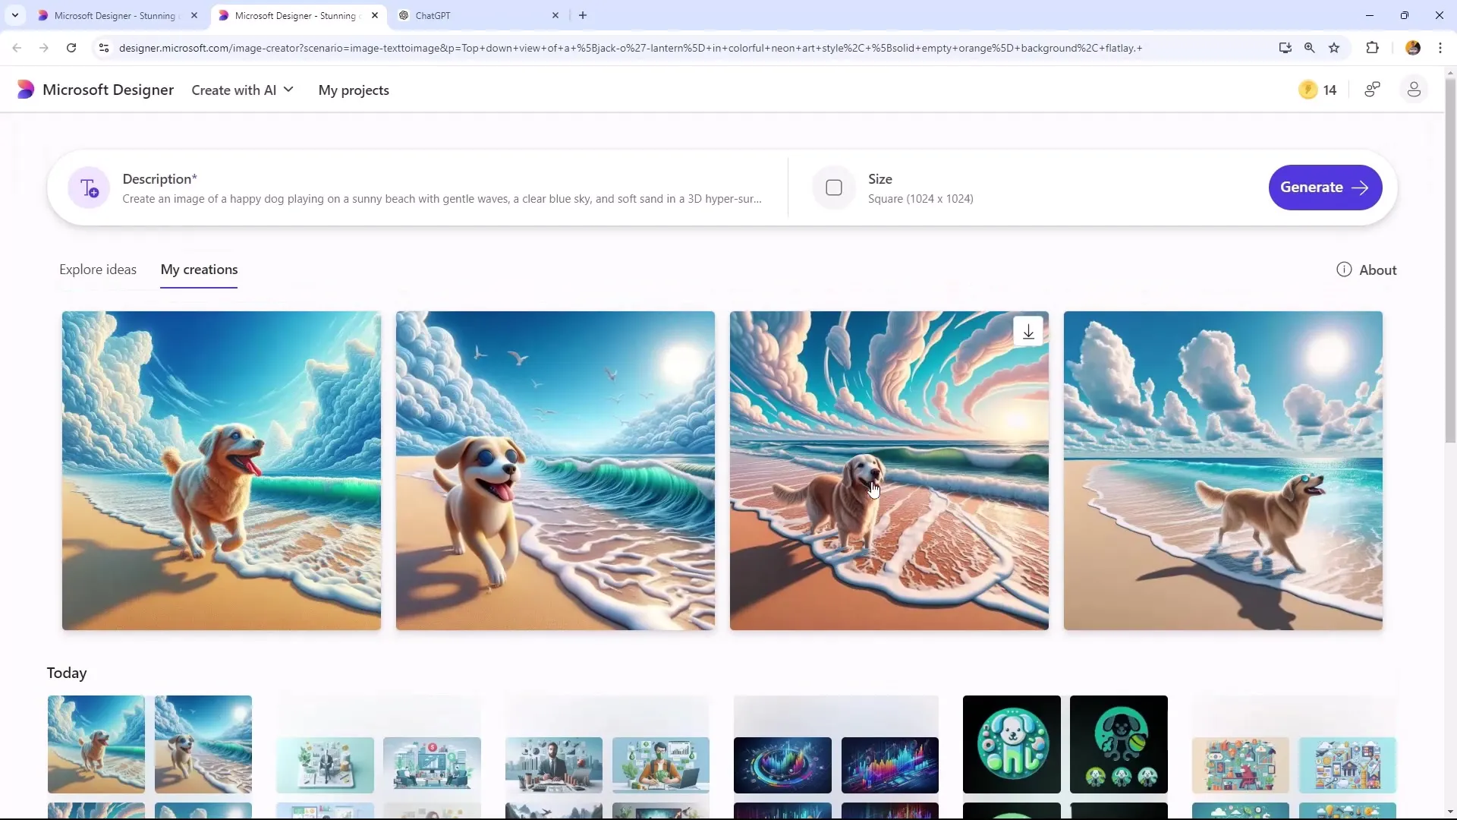Toggle the Size checkbox in description bar
Viewport: 1457px width, 820px height.
833,188
